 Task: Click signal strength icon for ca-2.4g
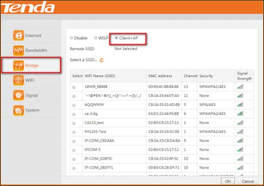pos(240,114)
